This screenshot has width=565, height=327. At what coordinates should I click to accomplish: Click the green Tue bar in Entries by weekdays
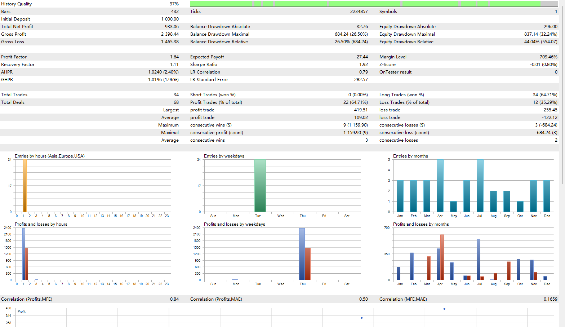(x=260, y=186)
